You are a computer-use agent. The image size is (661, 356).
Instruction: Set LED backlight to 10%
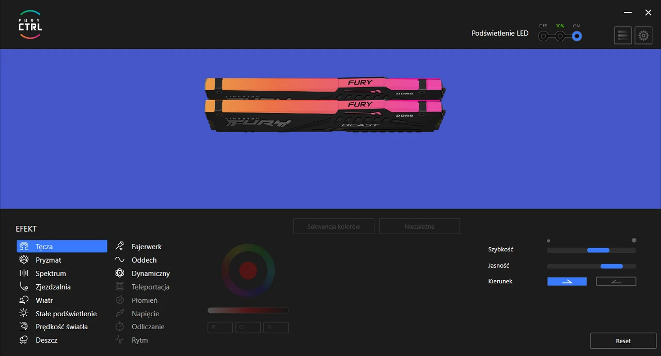tap(560, 36)
